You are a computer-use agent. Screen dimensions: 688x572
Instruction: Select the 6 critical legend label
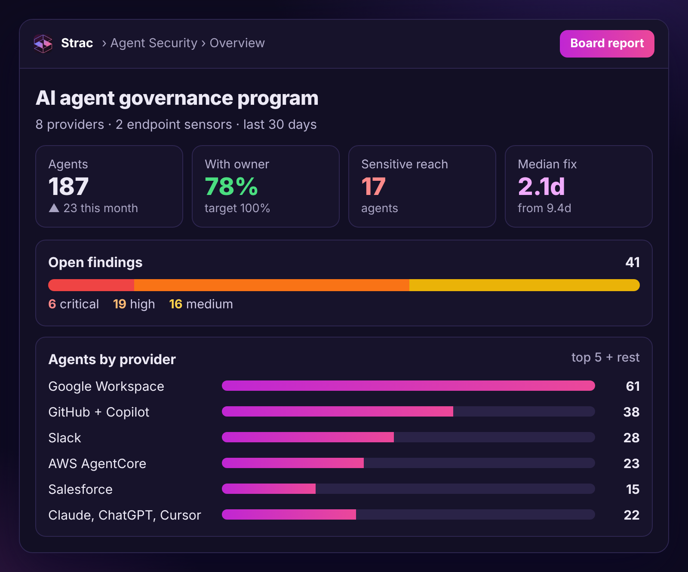[74, 304]
